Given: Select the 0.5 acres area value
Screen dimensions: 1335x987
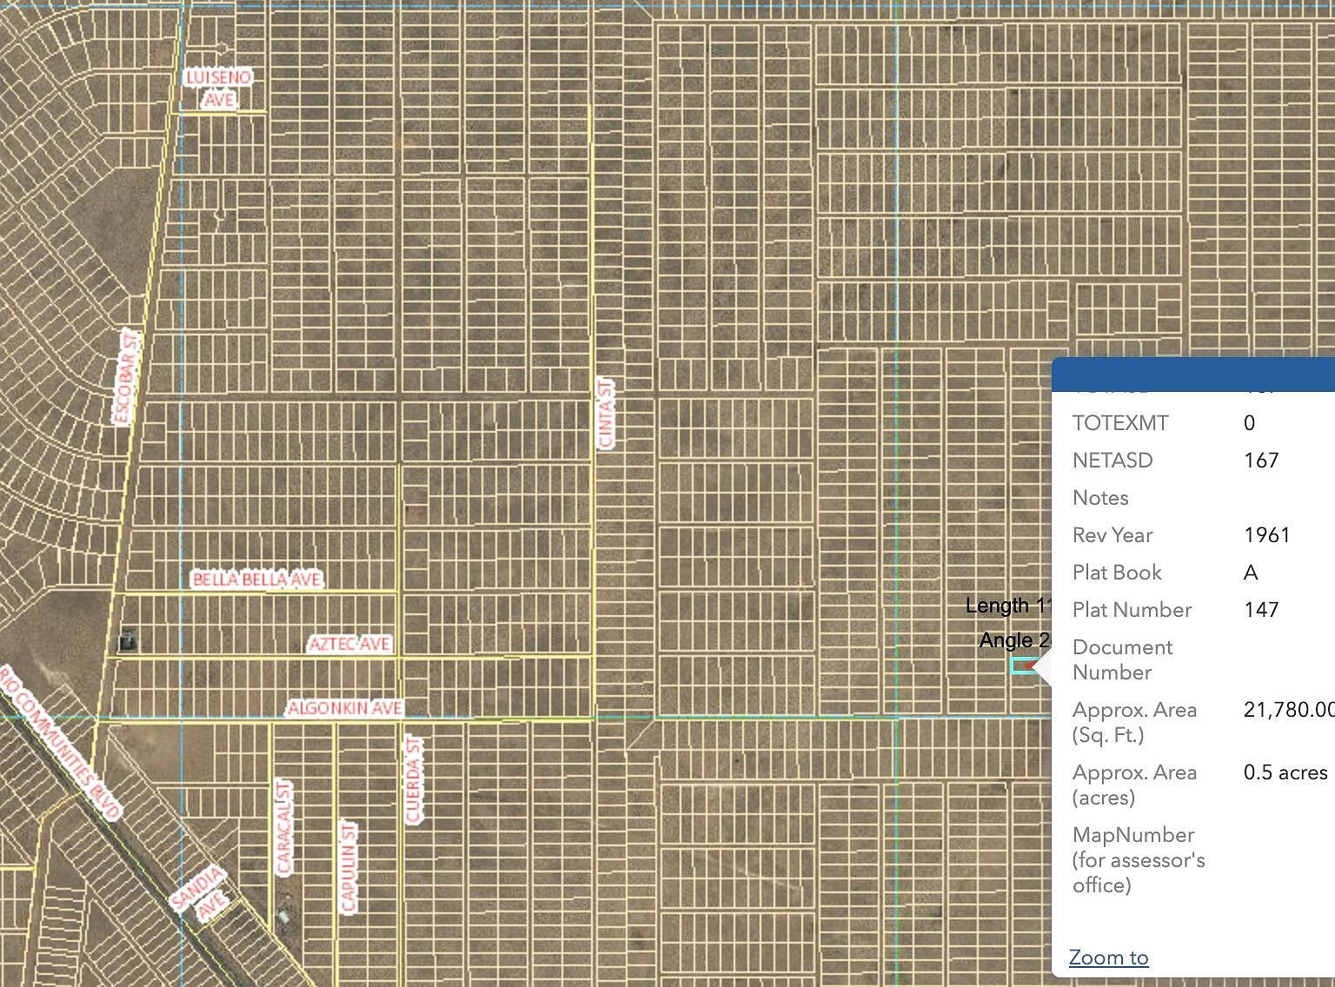Looking at the screenshot, I should click(x=1285, y=772).
